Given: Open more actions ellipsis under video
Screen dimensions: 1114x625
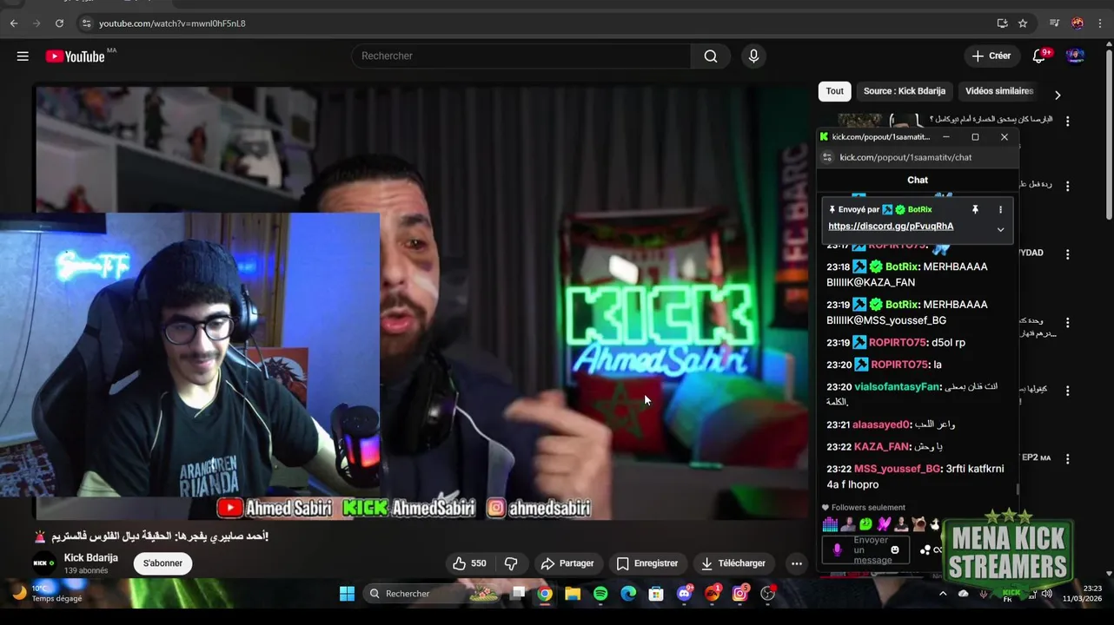Looking at the screenshot, I should tap(796, 563).
